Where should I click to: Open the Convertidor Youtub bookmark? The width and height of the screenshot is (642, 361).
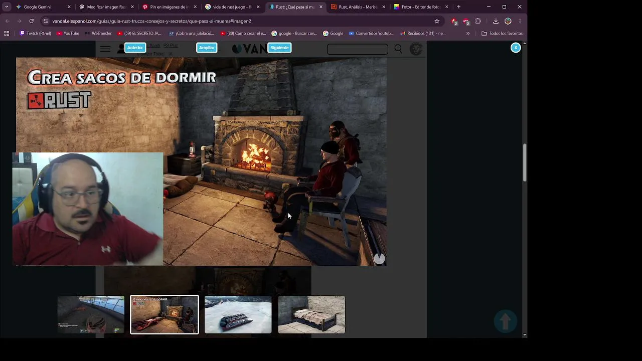(x=371, y=34)
